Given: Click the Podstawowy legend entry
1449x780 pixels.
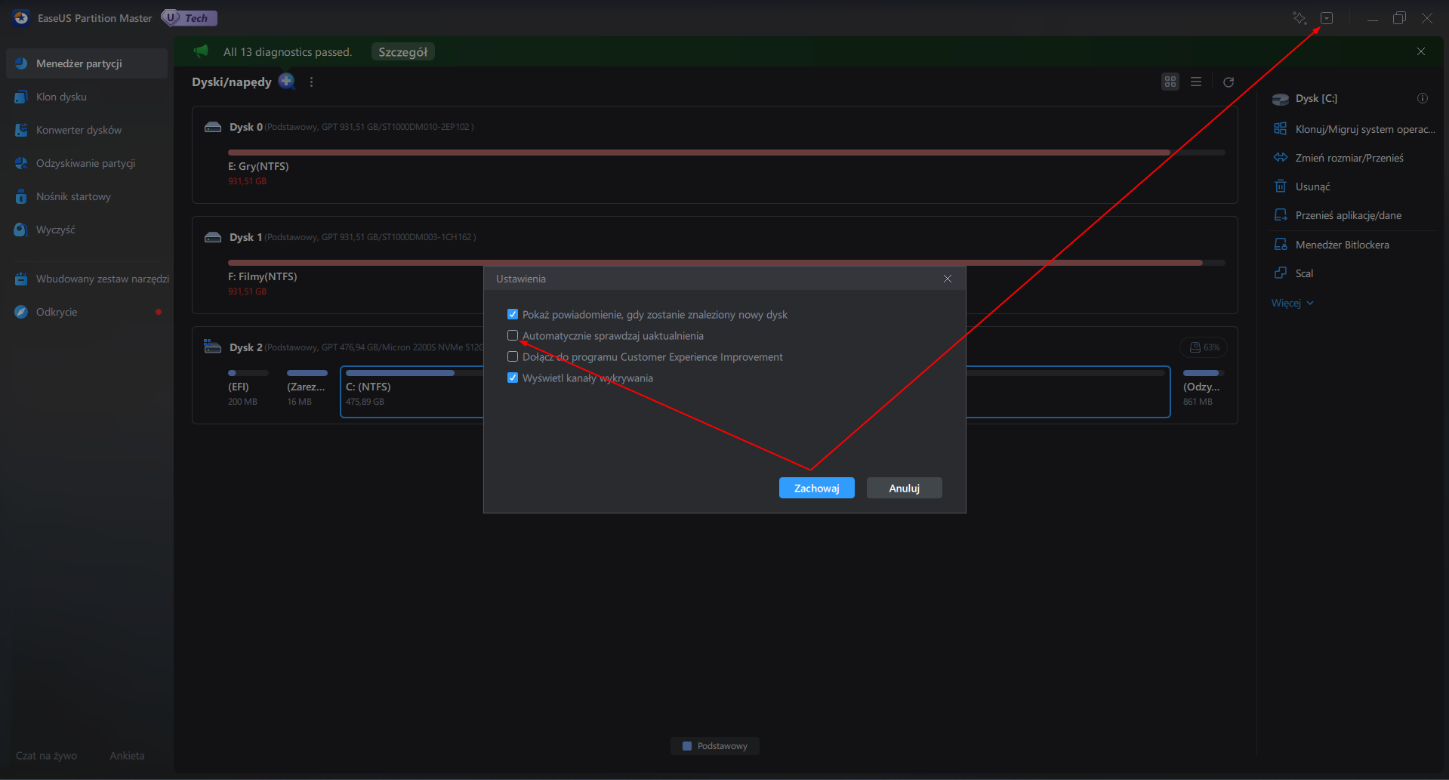Looking at the screenshot, I should [715, 746].
